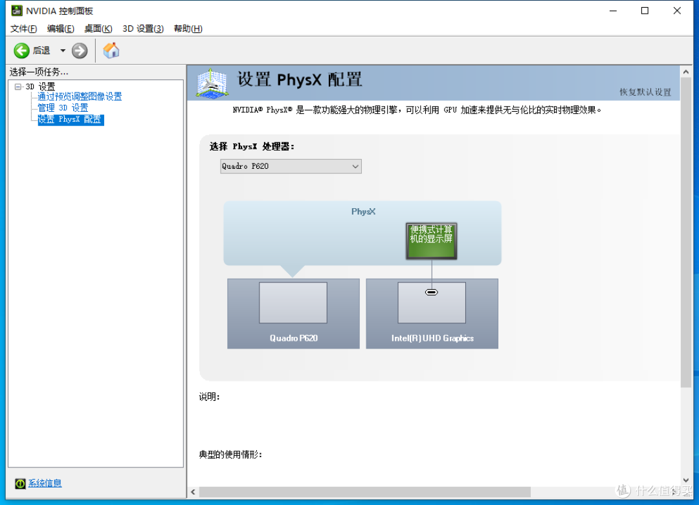Select 管理 3D 设置 in the tree

[x=63, y=108]
